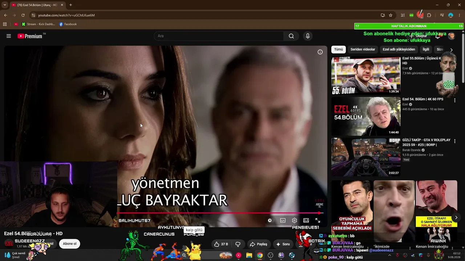This screenshot has width=465, height=261.
Task: Enter fullscreen on the video player
Action: (x=318, y=220)
